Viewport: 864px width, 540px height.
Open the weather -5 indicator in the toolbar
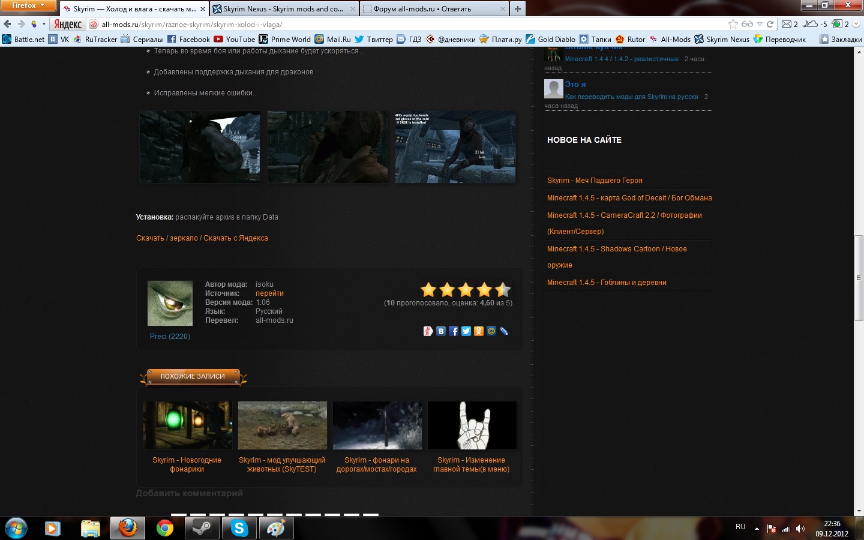pyautogui.click(x=815, y=24)
